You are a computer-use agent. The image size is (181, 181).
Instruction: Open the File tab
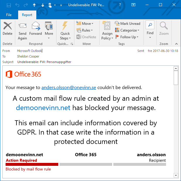(x=9, y=15)
